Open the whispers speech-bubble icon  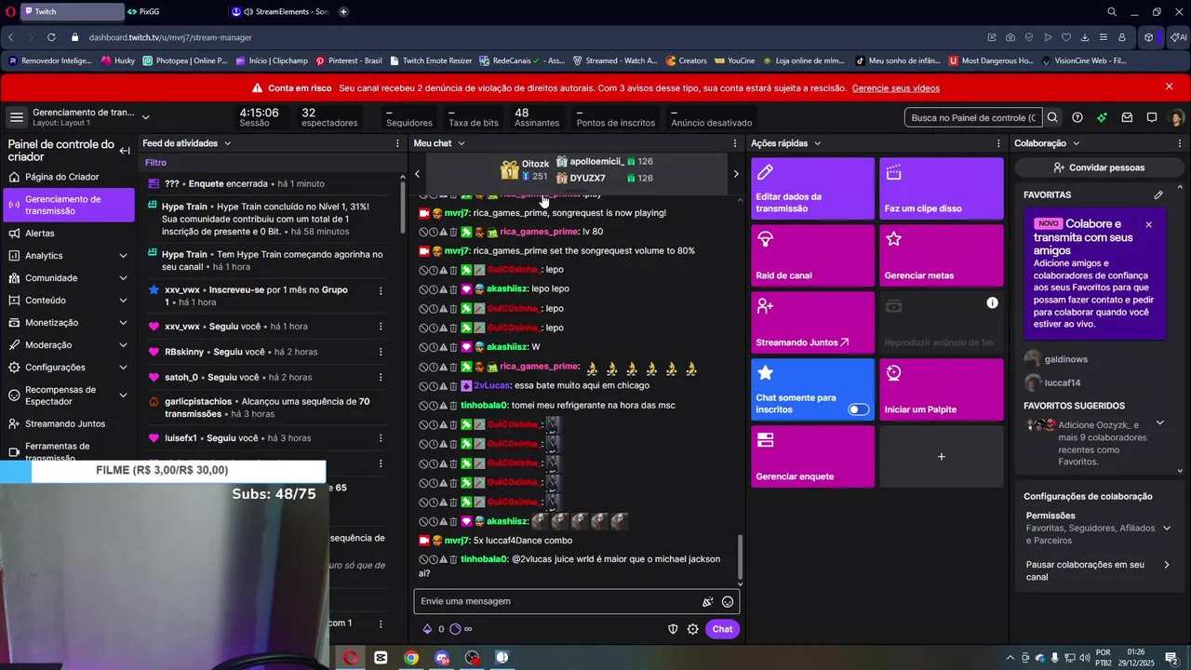click(1151, 117)
